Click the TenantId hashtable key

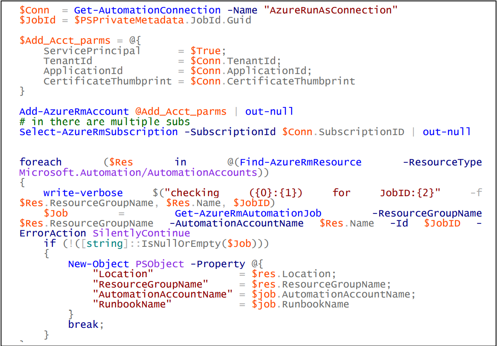point(68,61)
